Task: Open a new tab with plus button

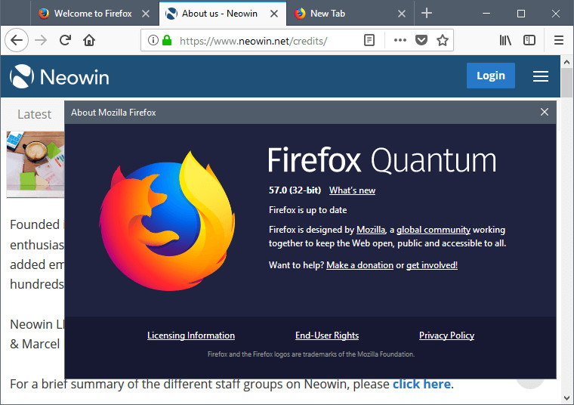Action: click(x=427, y=13)
